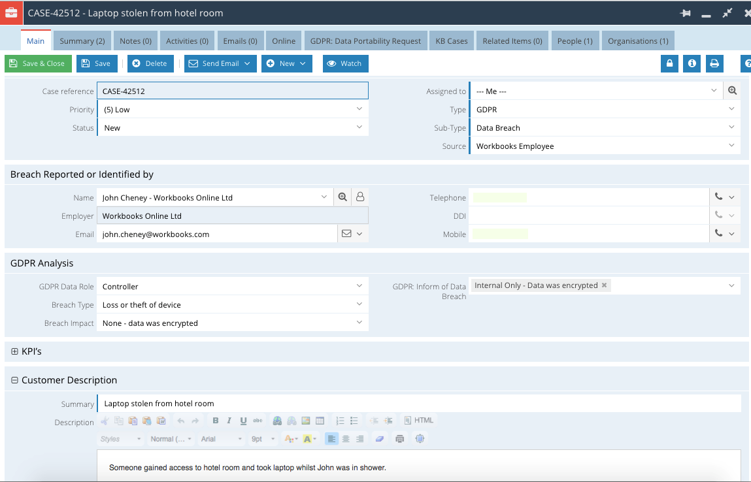Collapse the Customer Description section

coord(14,380)
